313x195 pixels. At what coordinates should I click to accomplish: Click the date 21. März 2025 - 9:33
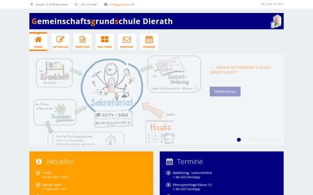54,189
